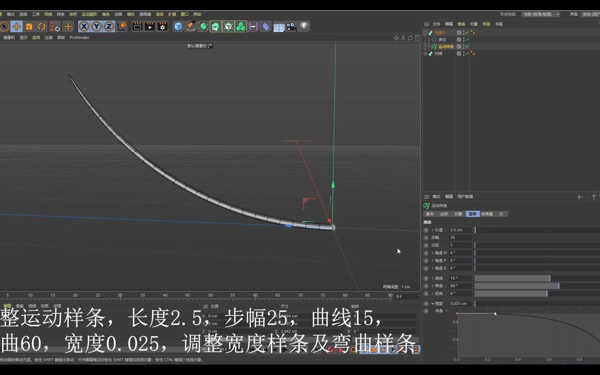The width and height of the screenshot is (600, 375).
Task: Open the 节点空间 dropdown showing 当前(标准/物理)
Action: pyautogui.click(x=541, y=14)
